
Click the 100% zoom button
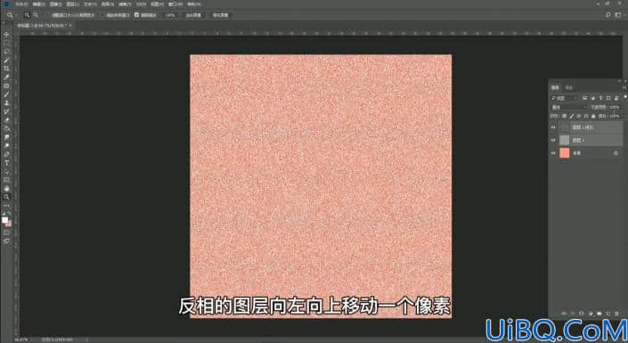pyautogui.click(x=170, y=15)
